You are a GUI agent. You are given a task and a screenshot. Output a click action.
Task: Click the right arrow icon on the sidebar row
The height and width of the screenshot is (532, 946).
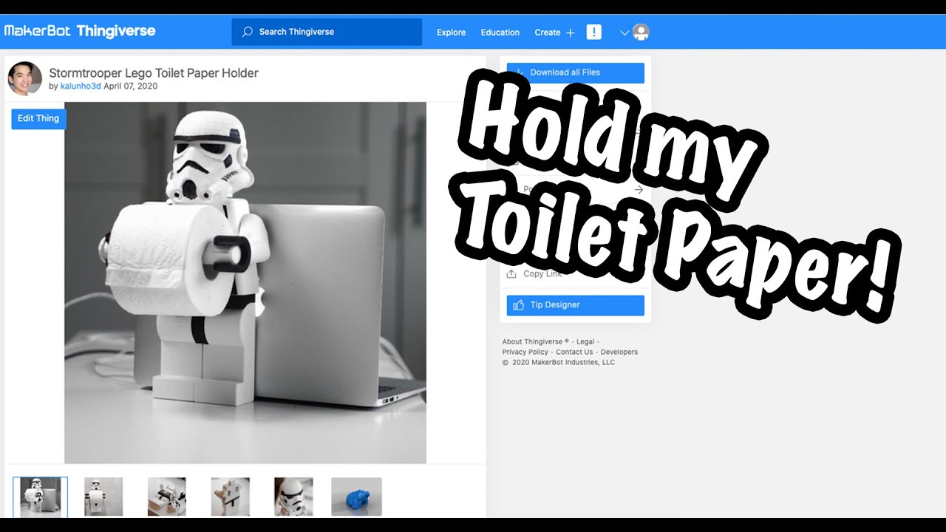click(x=639, y=190)
